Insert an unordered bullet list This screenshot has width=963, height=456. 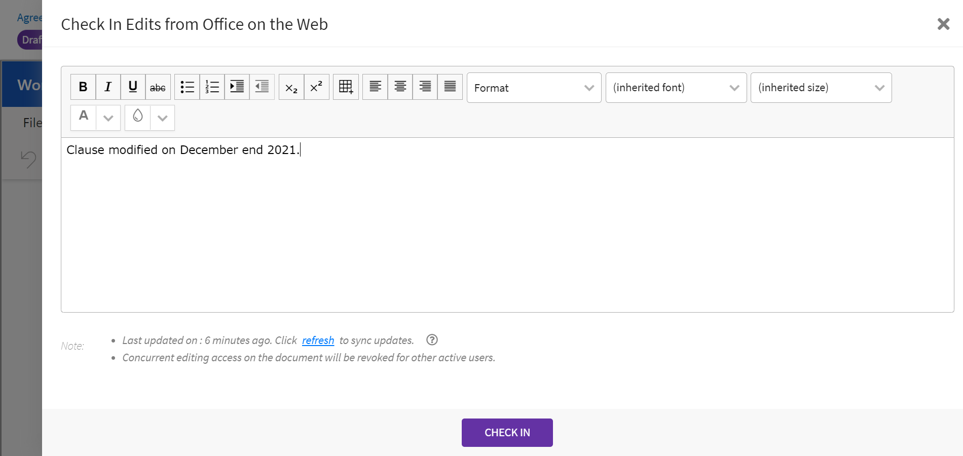187,87
